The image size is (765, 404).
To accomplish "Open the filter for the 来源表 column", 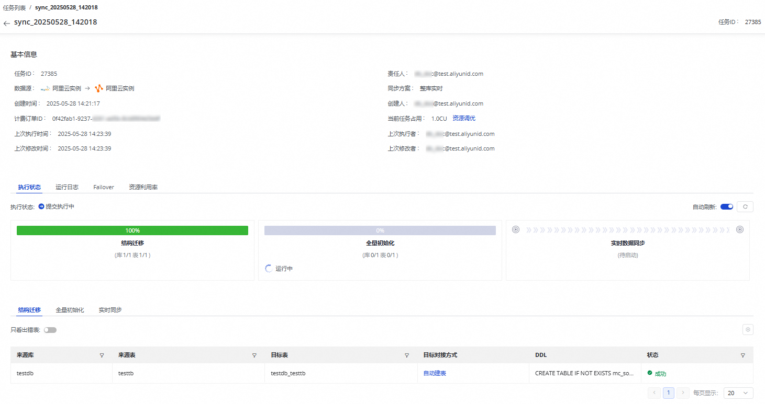I will coord(254,355).
